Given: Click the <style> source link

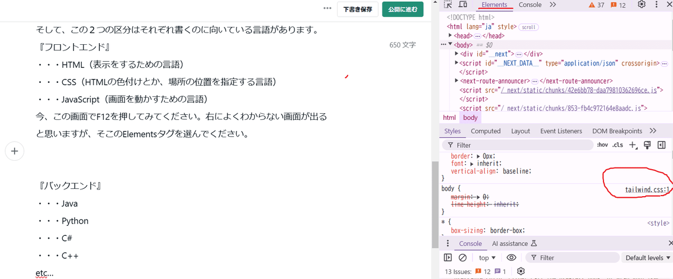Looking at the screenshot, I should (x=658, y=223).
